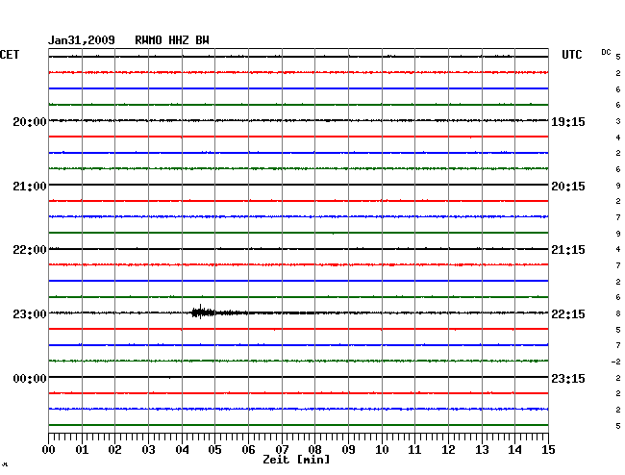Click minute tick label 10
The height and width of the screenshot is (475, 625).
point(382,450)
